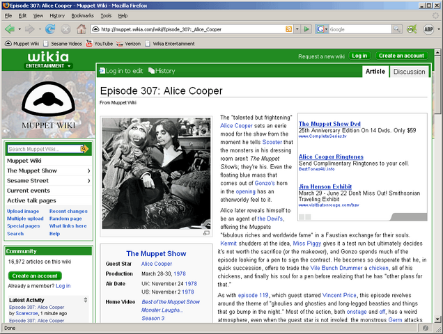Open the Muppet Wiki bookmark
This screenshot has height=334, width=443.
[22, 43]
